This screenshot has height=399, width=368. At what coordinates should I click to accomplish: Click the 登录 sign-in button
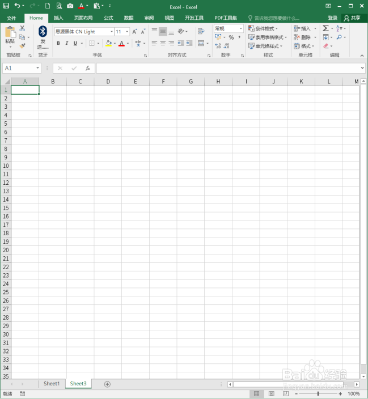coord(332,18)
